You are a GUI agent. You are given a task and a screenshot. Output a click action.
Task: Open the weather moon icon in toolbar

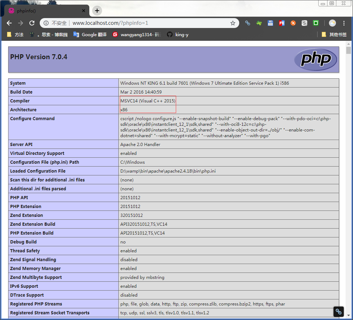point(332,23)
